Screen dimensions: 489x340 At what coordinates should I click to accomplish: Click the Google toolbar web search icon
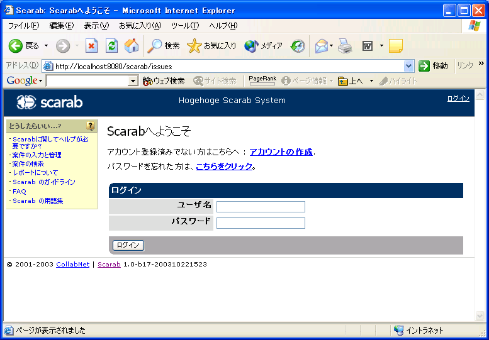(x=148, y=81)
